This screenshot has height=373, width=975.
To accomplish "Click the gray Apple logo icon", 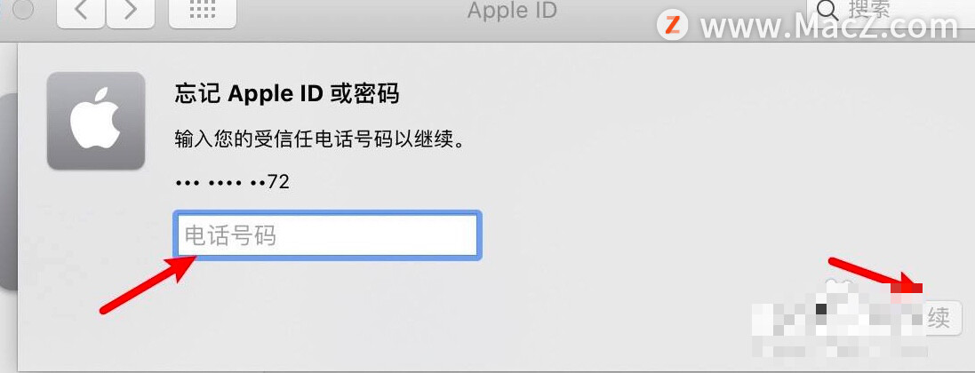I will click(x=96, y=121).
